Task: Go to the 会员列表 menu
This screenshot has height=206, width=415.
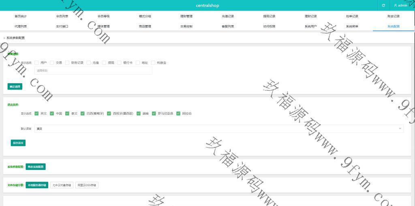Action: (x=62, y=16)
